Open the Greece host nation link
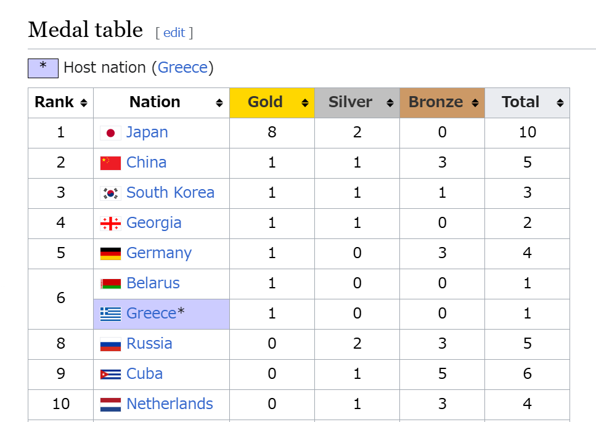Screen dimensions: 596x422 click(x=183, y=68)
